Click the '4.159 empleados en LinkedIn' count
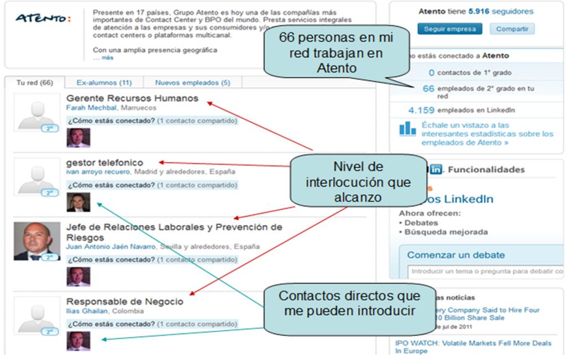 462,110
